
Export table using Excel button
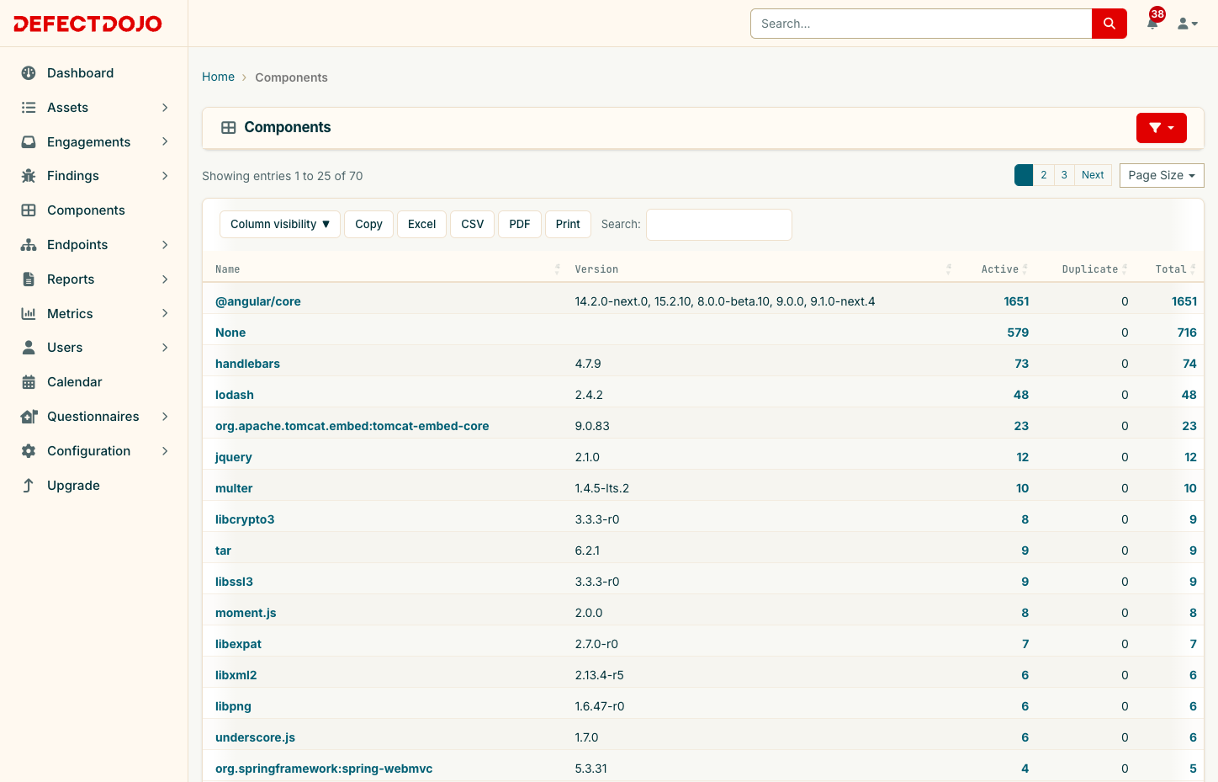click(421, 225)
